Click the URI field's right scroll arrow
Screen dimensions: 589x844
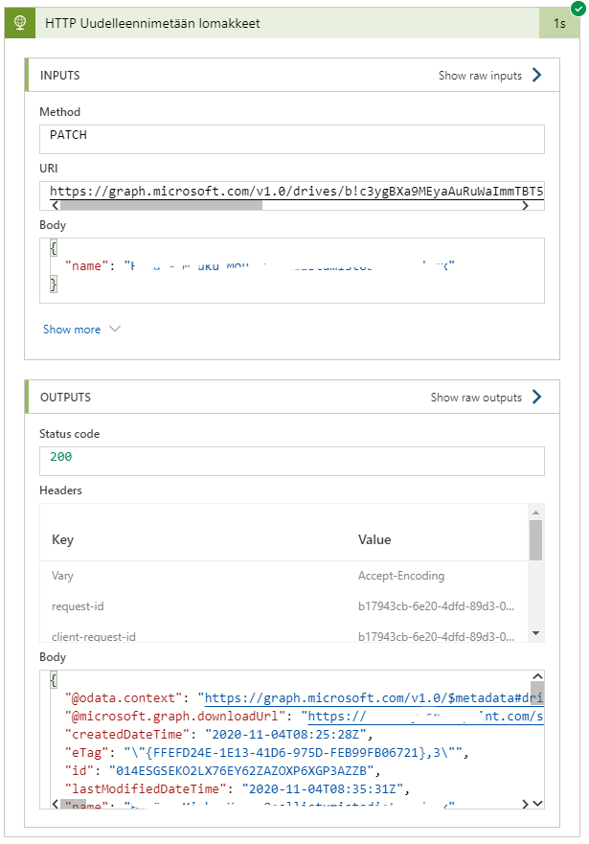tap(538, 205)
